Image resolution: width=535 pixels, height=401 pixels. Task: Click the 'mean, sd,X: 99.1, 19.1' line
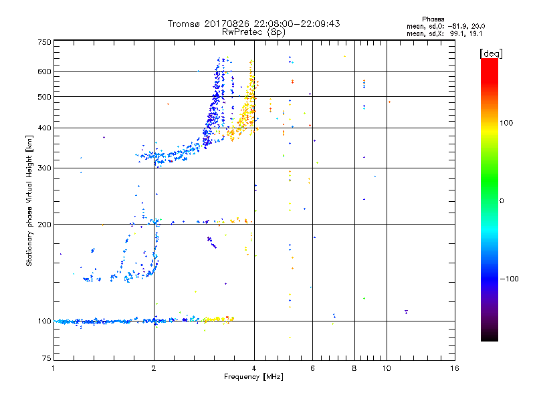tap(444, 33)
